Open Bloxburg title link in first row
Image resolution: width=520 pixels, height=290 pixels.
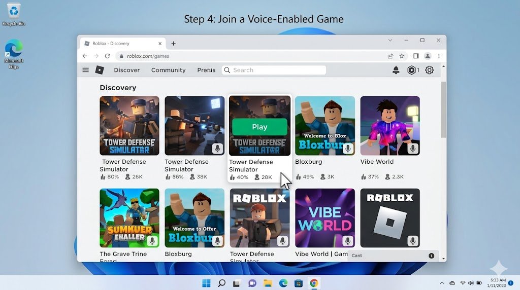tap(308, 162)
